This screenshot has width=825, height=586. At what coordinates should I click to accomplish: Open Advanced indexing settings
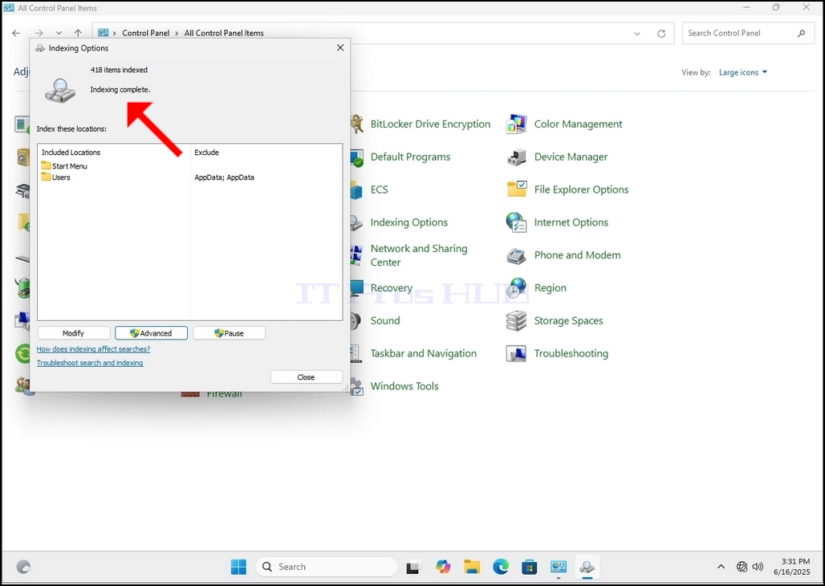[x=151, y=333]
